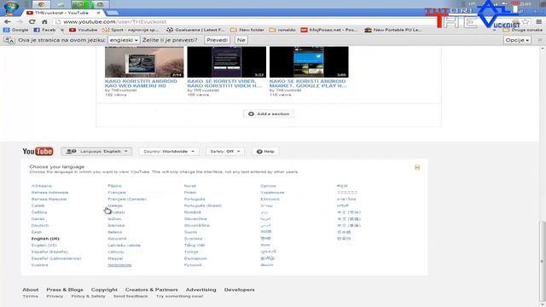The image size is (546, 307).
Task: Open the ronaldo bookmark folder
Action: (282, 30)
